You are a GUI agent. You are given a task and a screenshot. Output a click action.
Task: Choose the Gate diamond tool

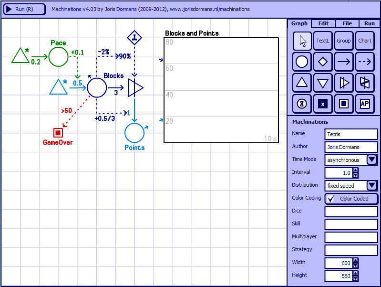click(323, 62)
